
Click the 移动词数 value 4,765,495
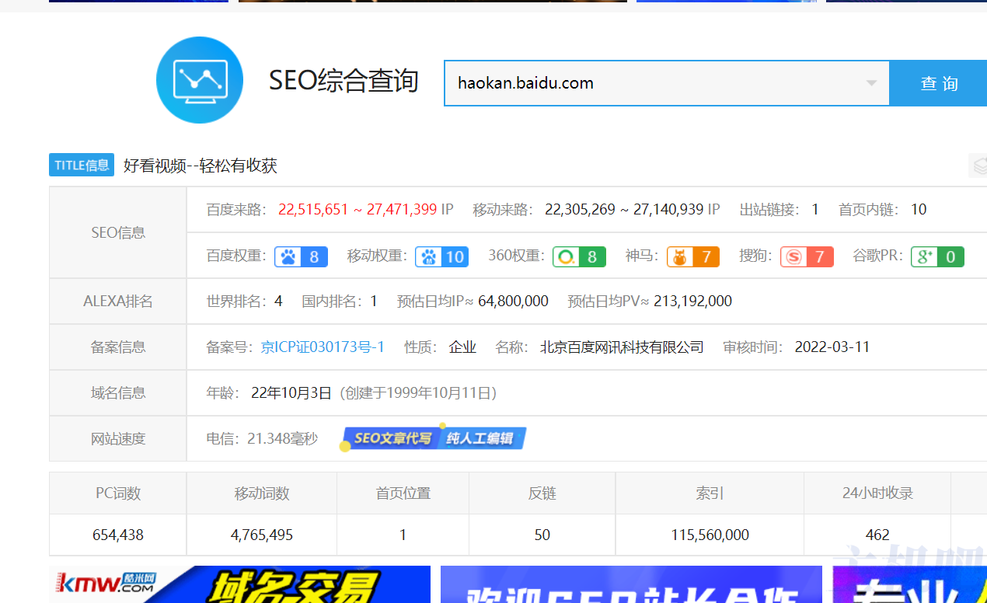click(262, 535)
